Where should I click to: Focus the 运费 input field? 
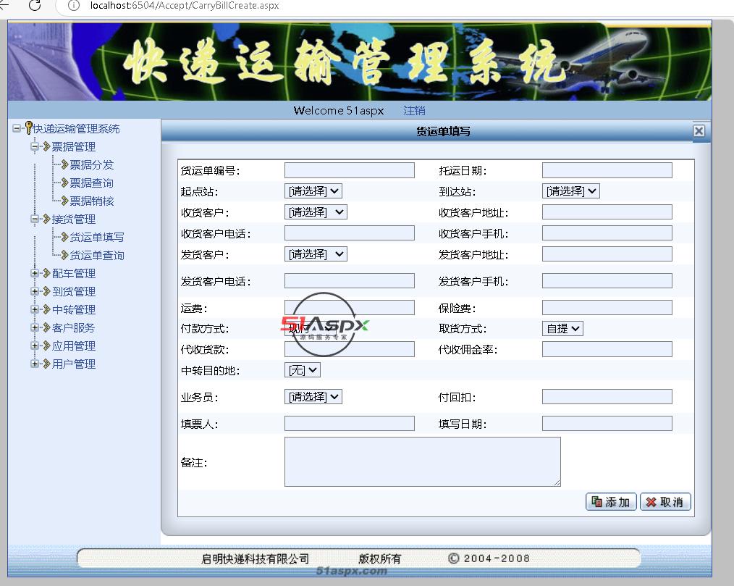point(349,307)
